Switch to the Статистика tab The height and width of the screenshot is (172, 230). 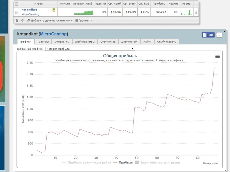tap(108, 42)
